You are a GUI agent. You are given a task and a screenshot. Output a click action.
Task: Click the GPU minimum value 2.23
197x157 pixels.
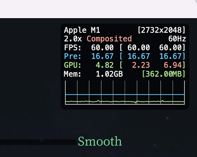pos(141,65)
